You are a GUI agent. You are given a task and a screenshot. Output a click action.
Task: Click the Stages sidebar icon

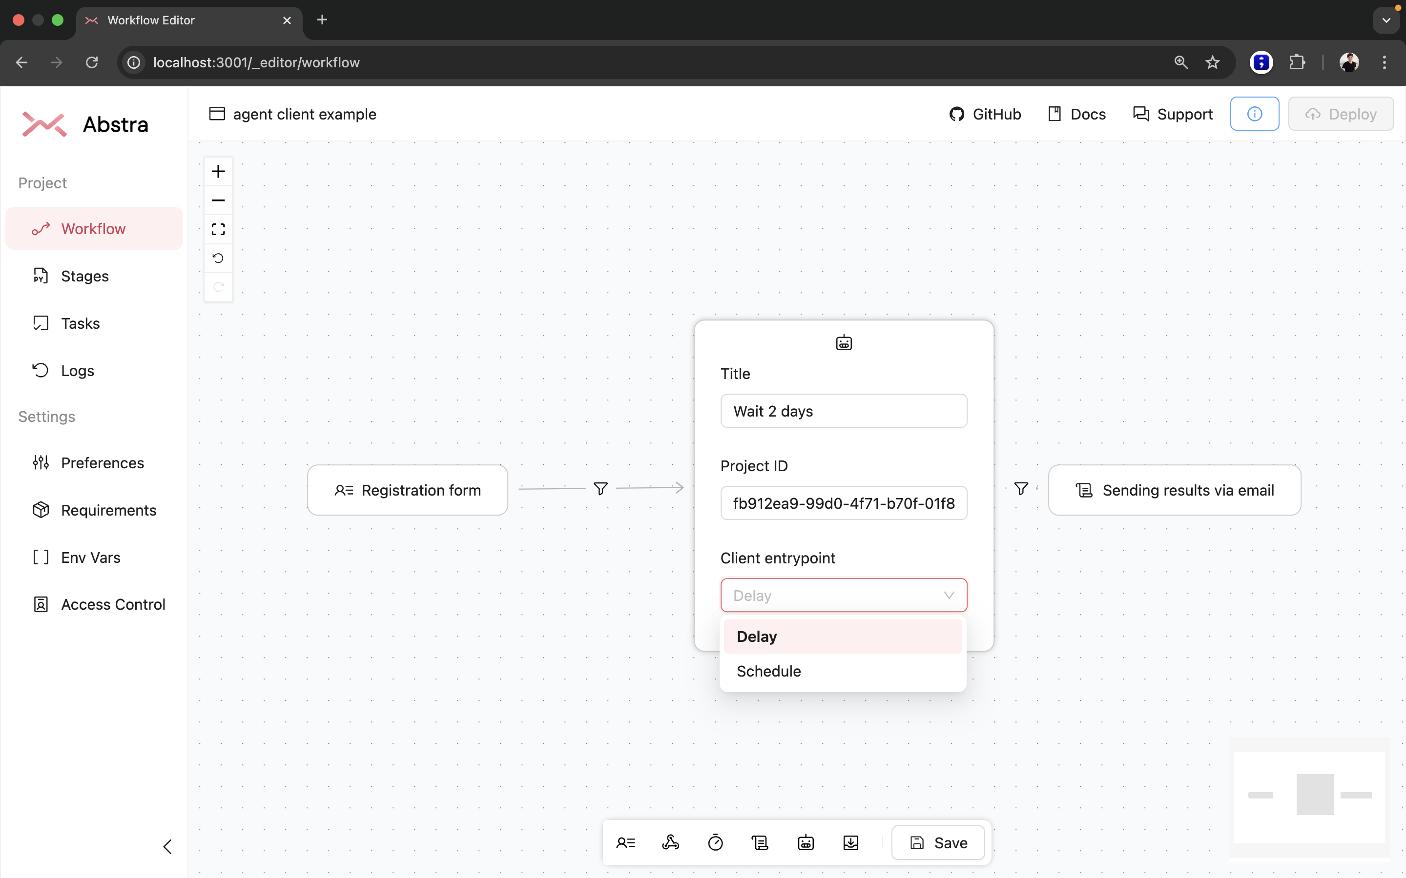(40, 275)
